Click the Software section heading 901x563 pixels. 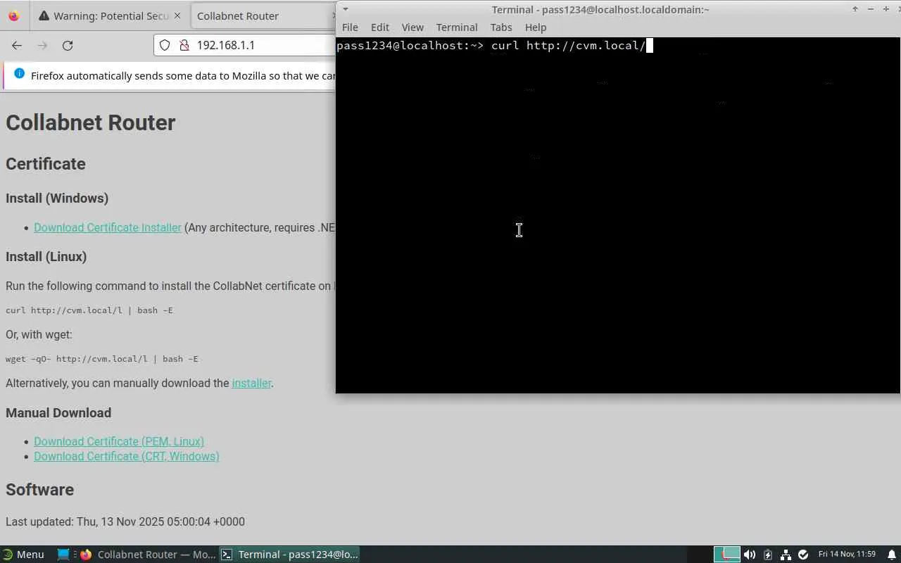40,489
